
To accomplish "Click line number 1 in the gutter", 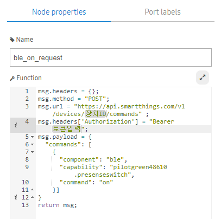I will (x=27, y=91).
